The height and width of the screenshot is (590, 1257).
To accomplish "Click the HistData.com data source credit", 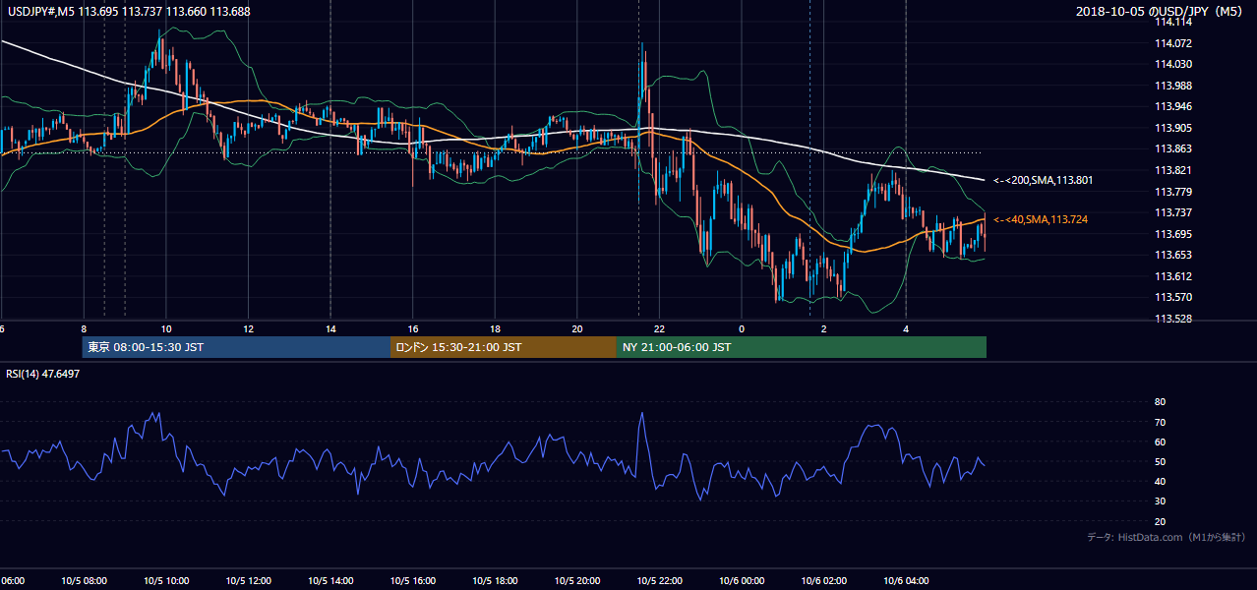I will point(1167,537).
